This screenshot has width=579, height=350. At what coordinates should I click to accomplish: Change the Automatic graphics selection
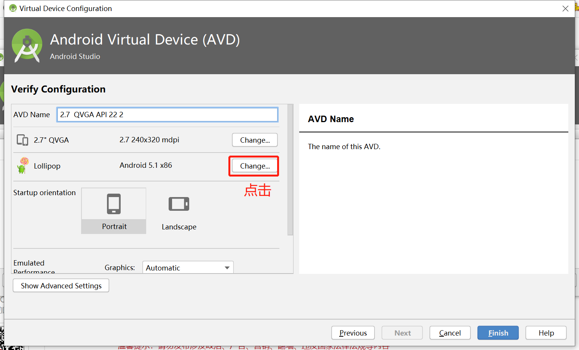[183, 267]
